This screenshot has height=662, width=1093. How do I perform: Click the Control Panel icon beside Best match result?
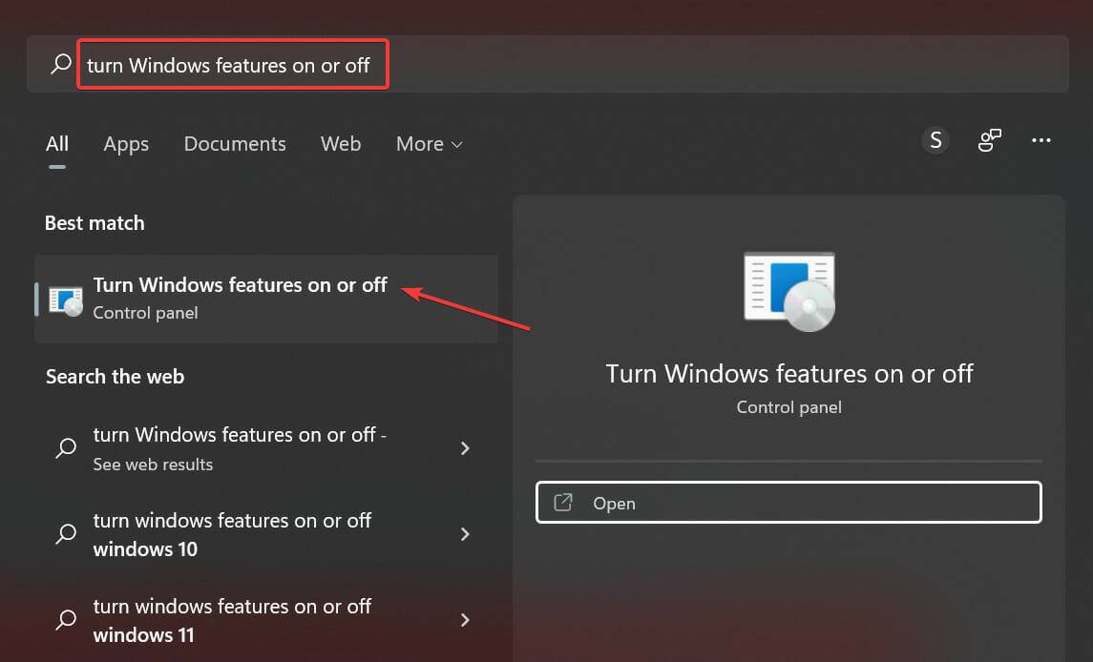[65, 299]
